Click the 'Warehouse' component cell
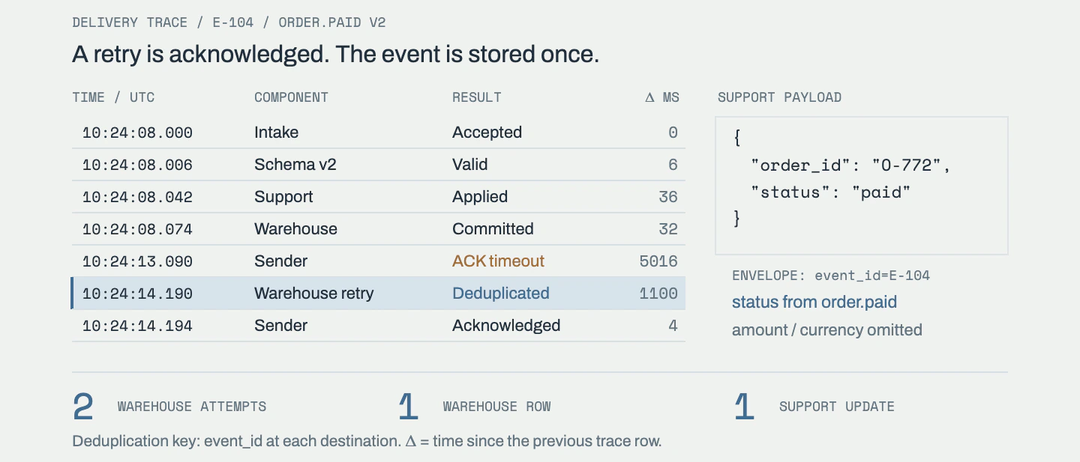 pyautogui.click(x=295, y=229)
